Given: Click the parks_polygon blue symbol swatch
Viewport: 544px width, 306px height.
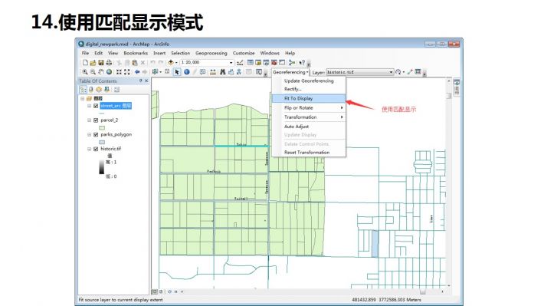Looking at the screenshot, I should tap(102, 142).
